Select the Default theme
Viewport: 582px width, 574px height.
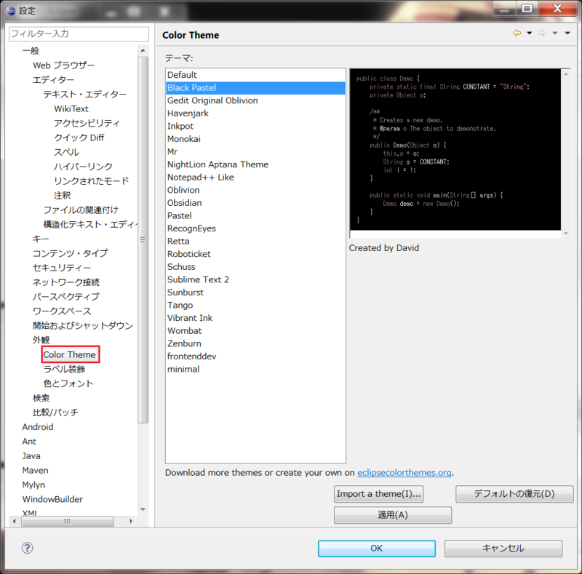tap(255, 75)
